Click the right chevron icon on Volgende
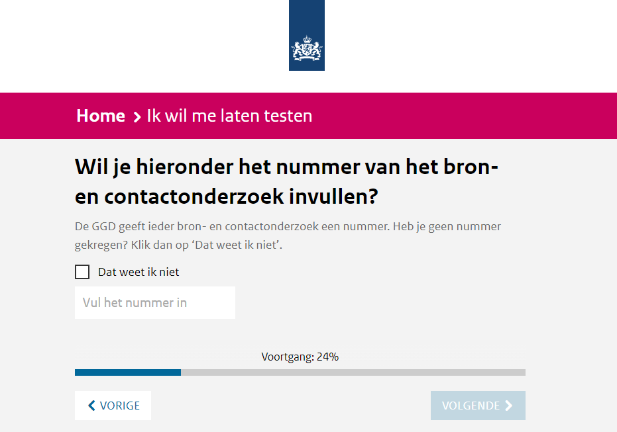617x432 pixels. coord(508,406)
